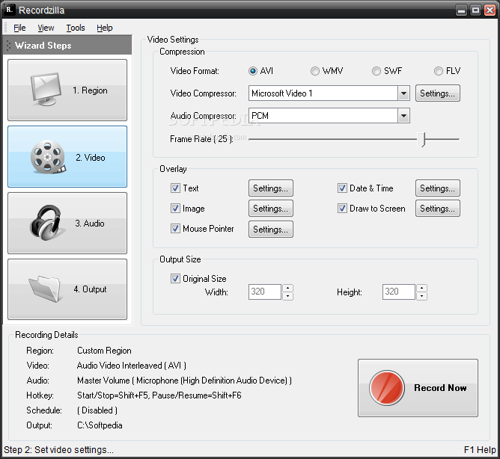Open Text overlay Settings button
This screenshot has width=500, height=459.
[271, 188]
